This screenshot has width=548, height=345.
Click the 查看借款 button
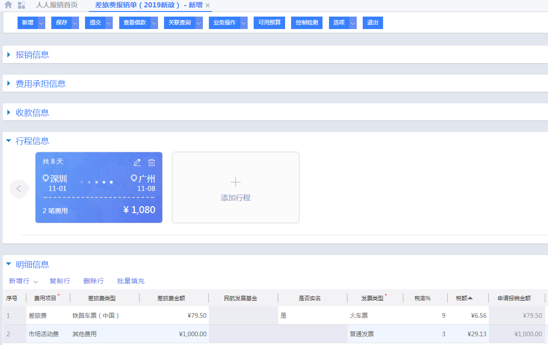pyautogui.click(x=134, y=23)
